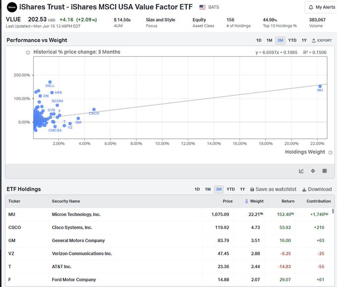Image resolution: width=337 pixels, height=287 pixels.
Task: Sort holdings by Return column
Action: (x=288, y=201)
